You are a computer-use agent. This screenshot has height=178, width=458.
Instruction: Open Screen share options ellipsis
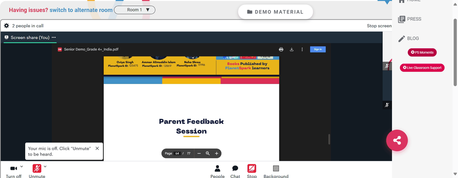[54, 37]
